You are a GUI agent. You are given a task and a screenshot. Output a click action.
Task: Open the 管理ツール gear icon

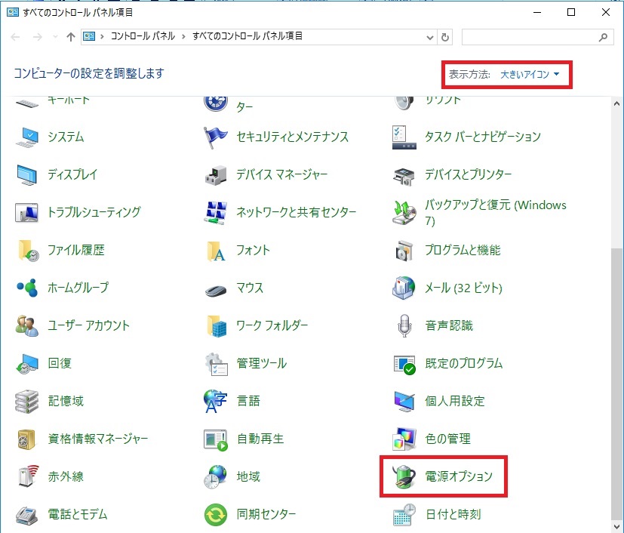point(216,363)
